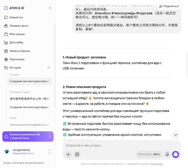The image size is (188, 168).
Task: Click the microphone voice input icon
Action: [x=167, y=154]
